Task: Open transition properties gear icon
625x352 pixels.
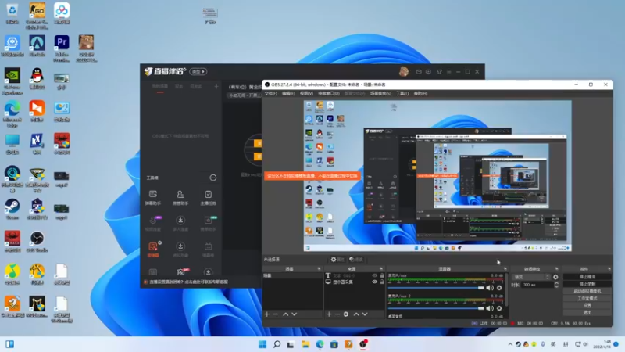Action: coord(555,277)
